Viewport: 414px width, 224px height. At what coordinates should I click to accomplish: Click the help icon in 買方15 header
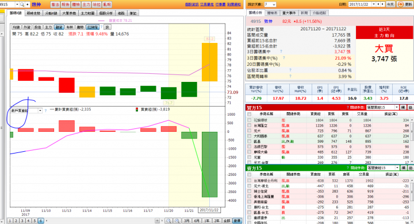(348, 107)
